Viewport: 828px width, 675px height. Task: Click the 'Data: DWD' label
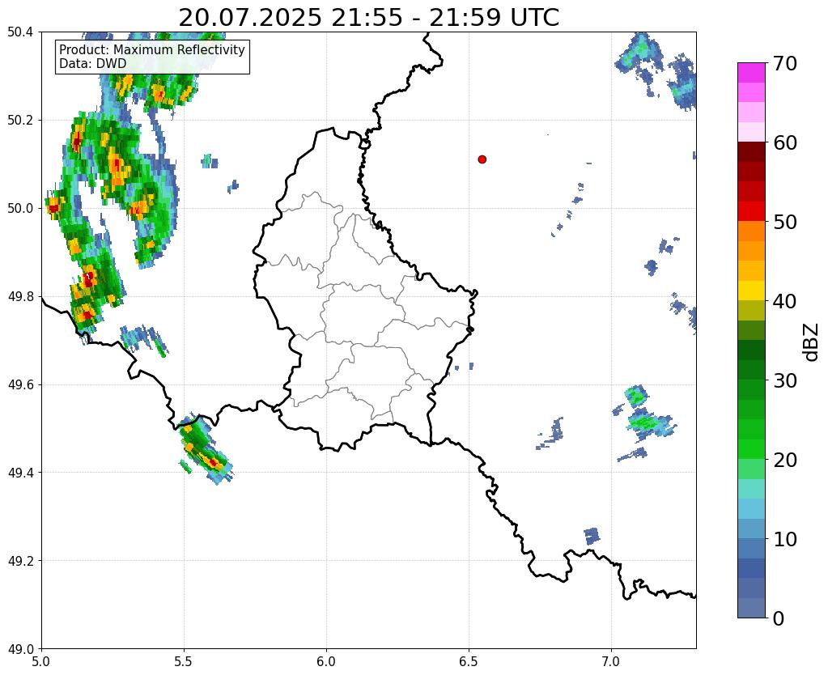pyautogui.click(x=93, y=64)
